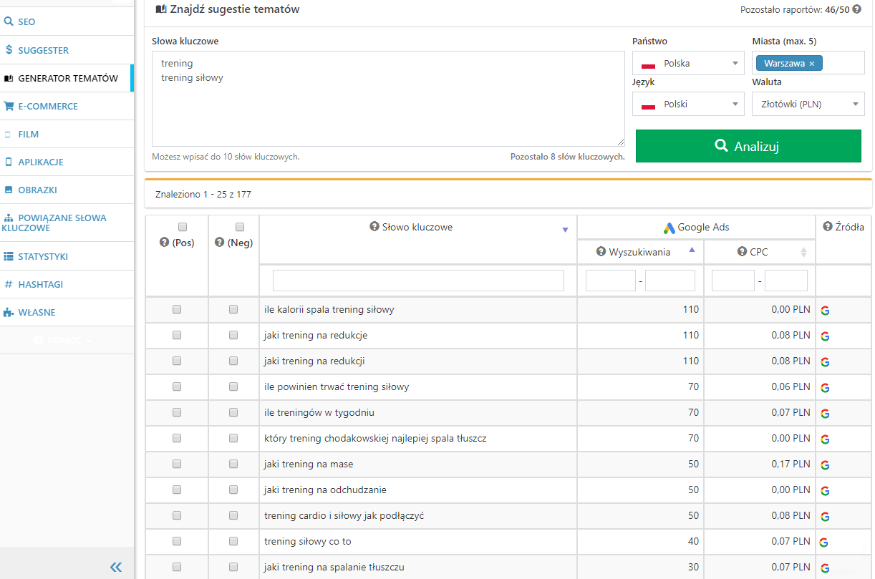
Task: Open the Suggester sidebar section
Action: (43, 50)
